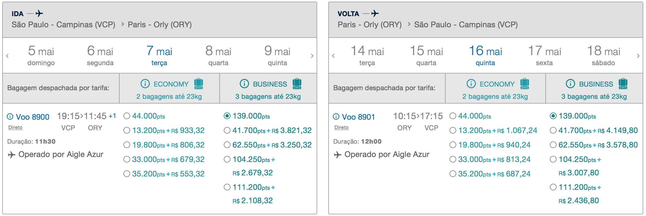The width and height of the screenshot is (646, 216).
Task: Click Business baggage suitcase icon in VOLTA panel
Action: [623, 84]
